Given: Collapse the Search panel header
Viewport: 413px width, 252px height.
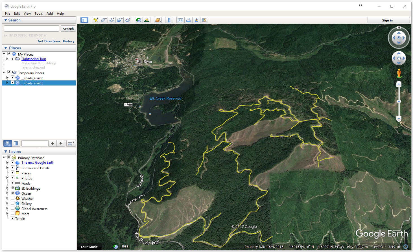Looking at the screenshot, I should (x=6, y=20).
